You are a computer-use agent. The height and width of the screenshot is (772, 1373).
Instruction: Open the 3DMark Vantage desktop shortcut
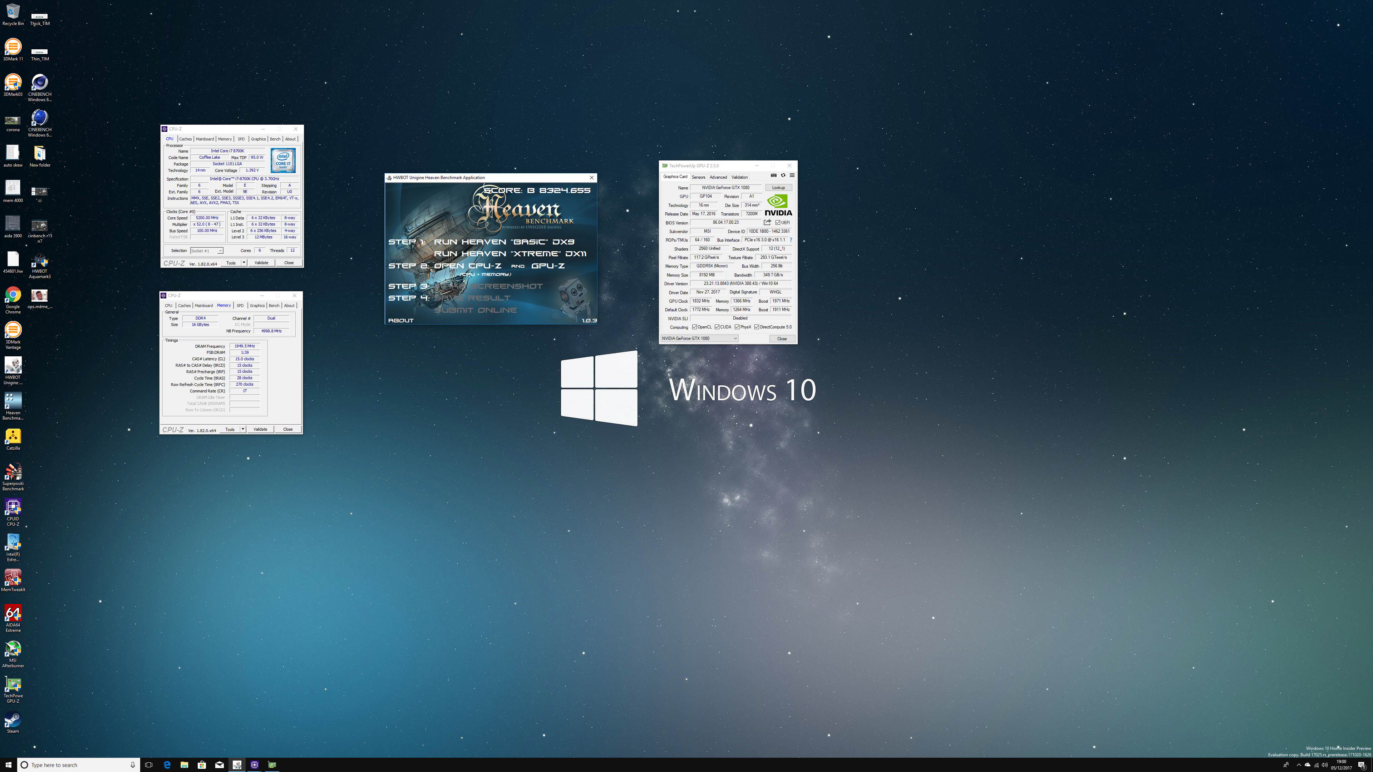[13, 336]
